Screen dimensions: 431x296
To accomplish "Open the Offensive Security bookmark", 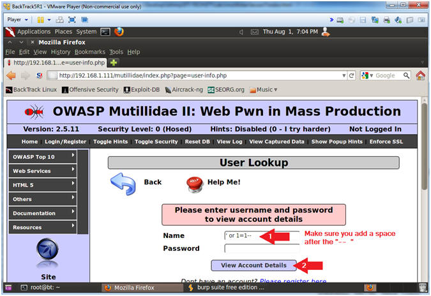I will click(x=90, y=90).
